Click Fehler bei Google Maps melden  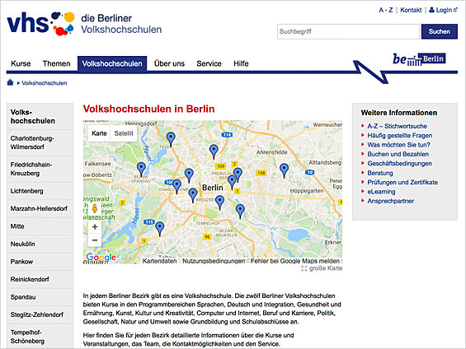coord(295,261)
